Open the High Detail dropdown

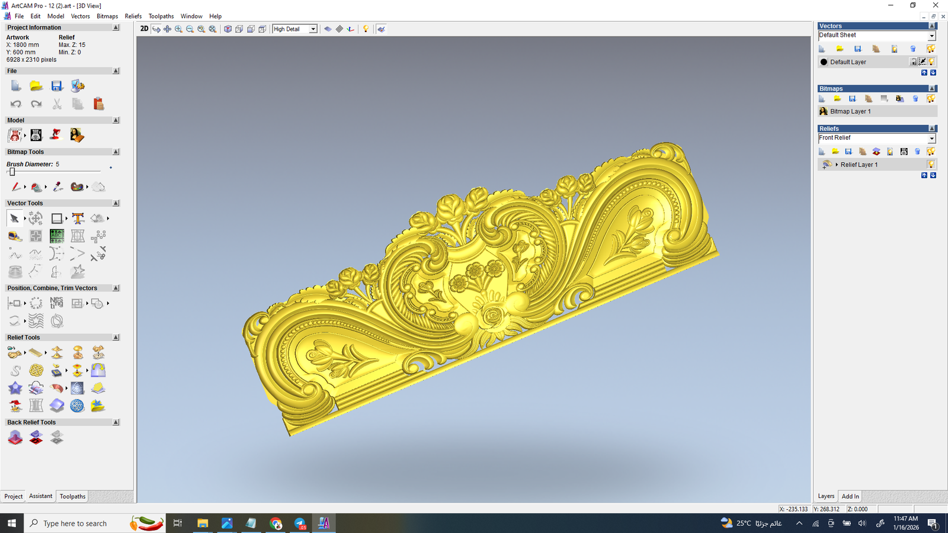(313, 29)
